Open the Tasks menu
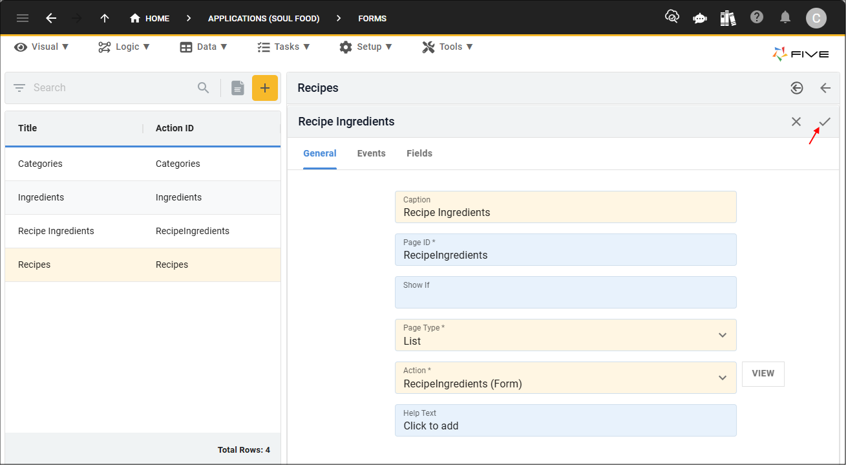The height and width of the screenshot is (465, 846). pyautogui.click(x=284, y=47)
